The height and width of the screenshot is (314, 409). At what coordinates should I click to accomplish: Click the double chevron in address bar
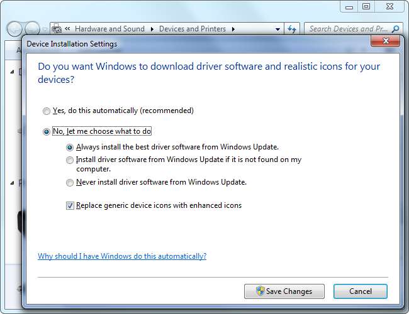(67, 29)
